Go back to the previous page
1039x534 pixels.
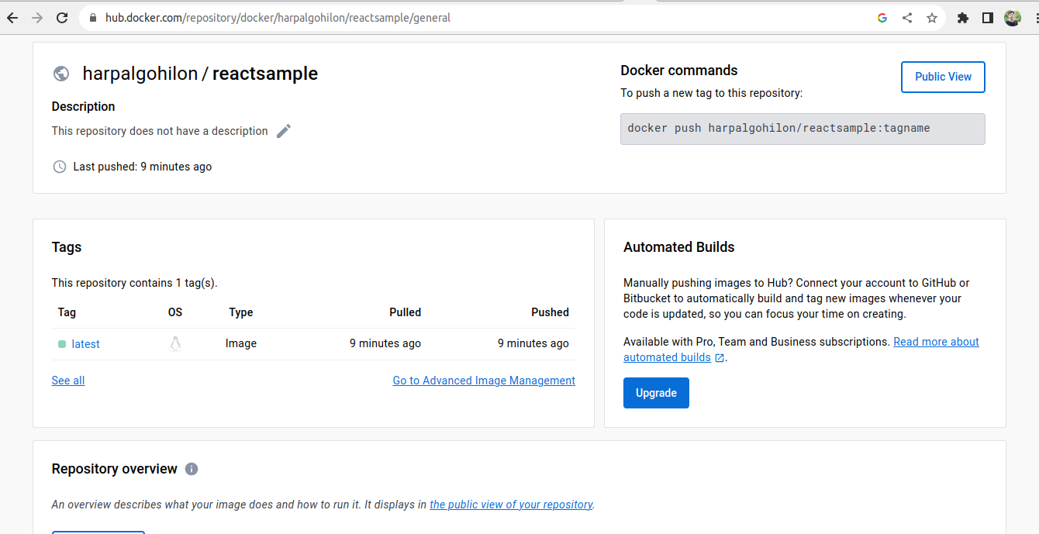pos(12,18)
